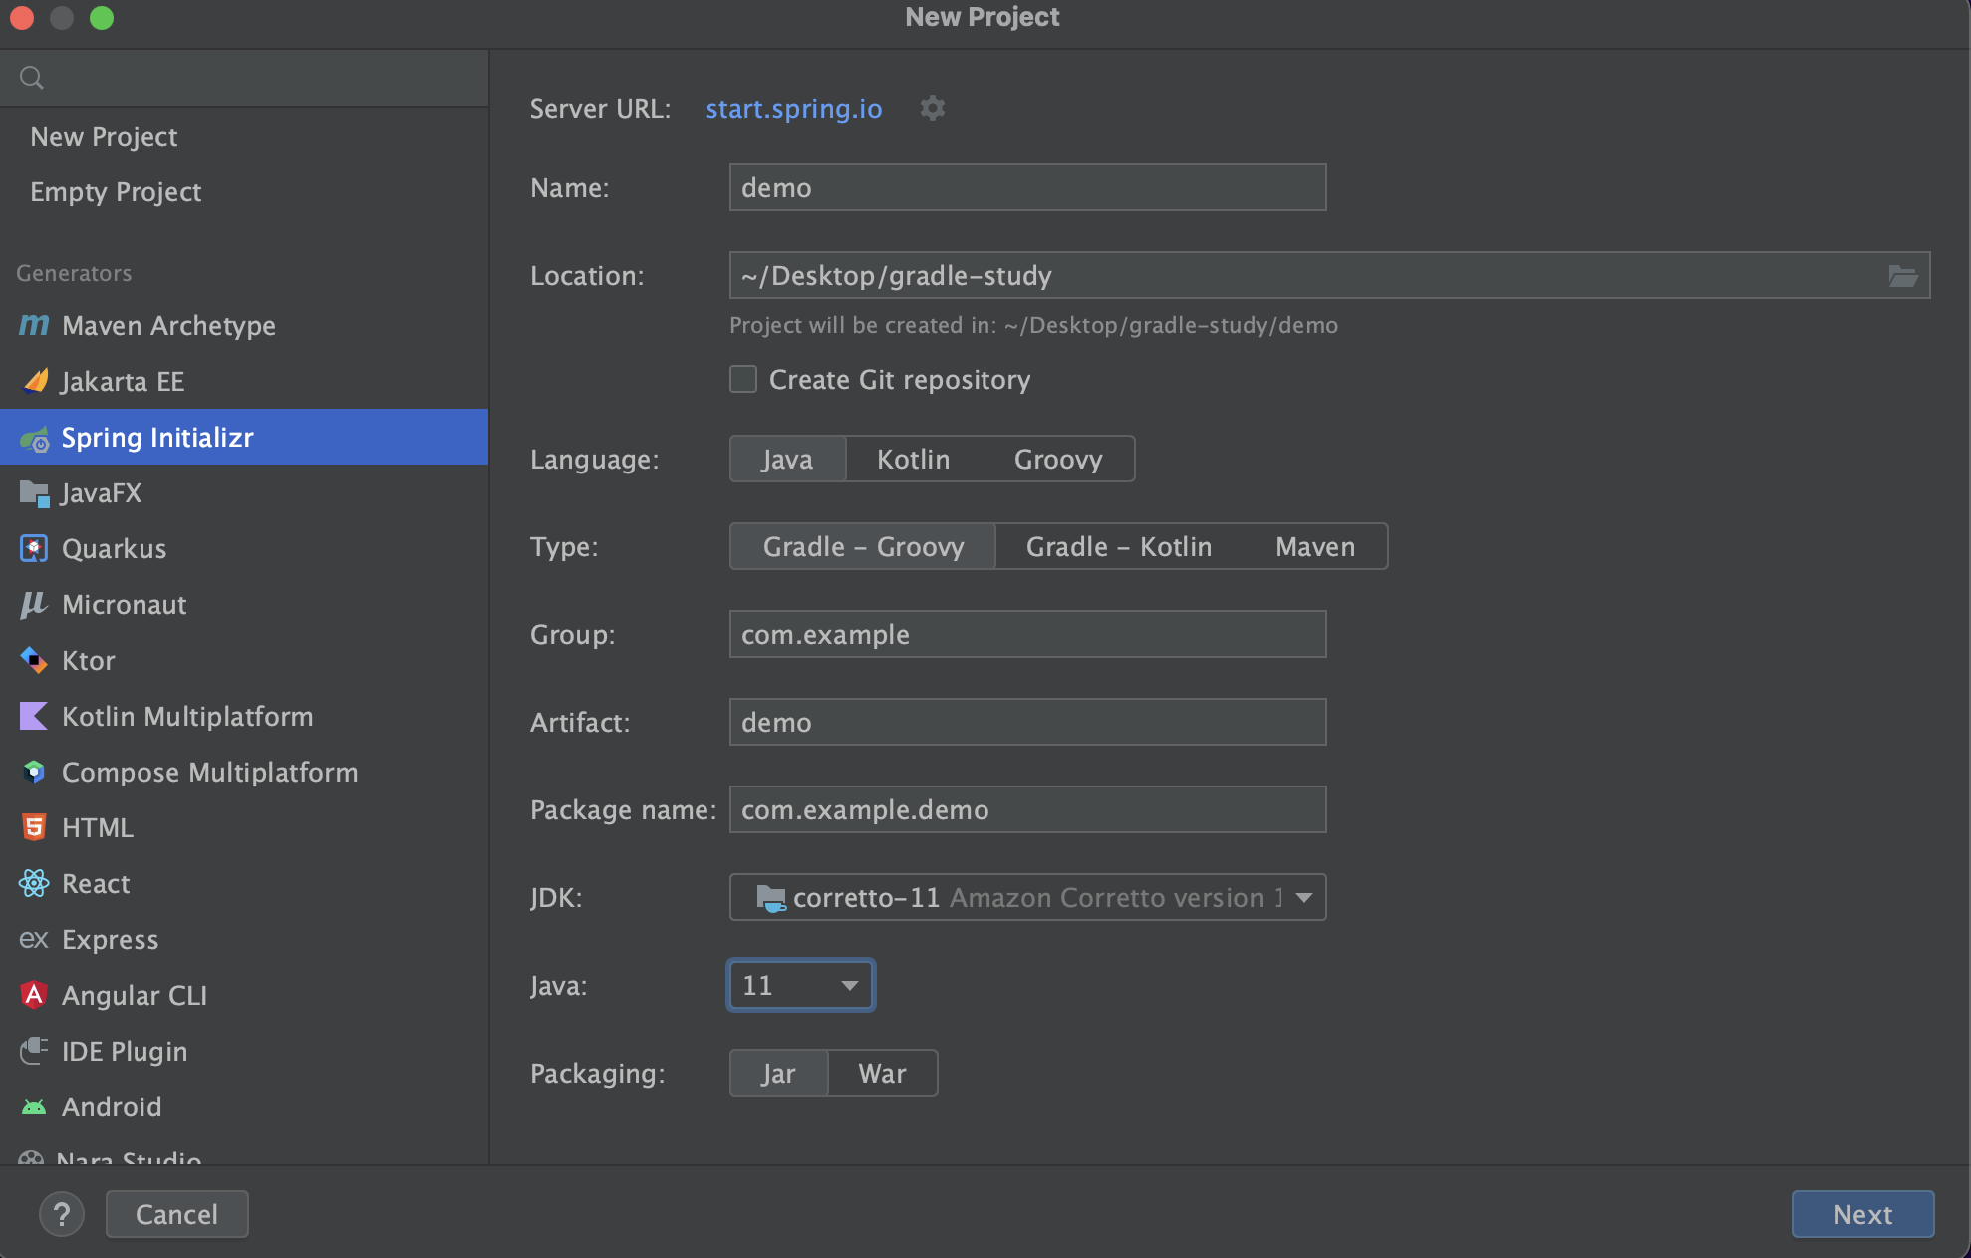Click the Group input field

(x=1027, y=634)
